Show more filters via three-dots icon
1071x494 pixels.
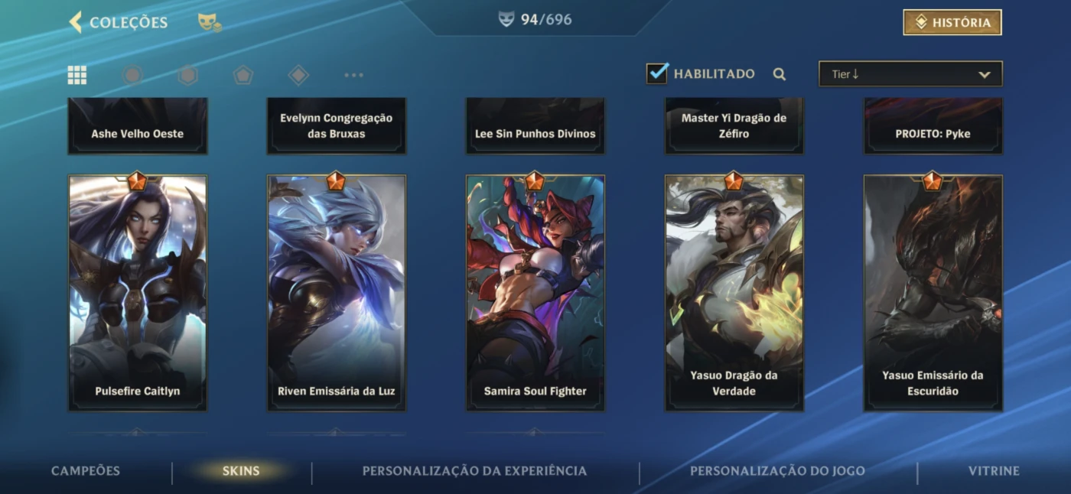click(353, 75)
